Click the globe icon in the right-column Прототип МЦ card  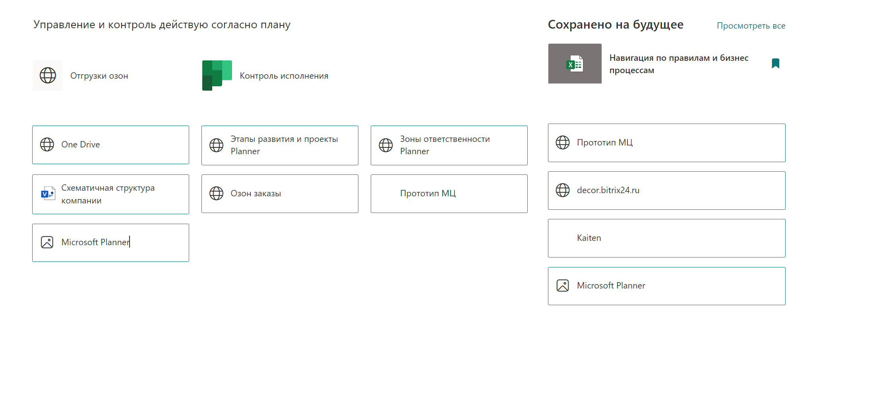[563, 143]
